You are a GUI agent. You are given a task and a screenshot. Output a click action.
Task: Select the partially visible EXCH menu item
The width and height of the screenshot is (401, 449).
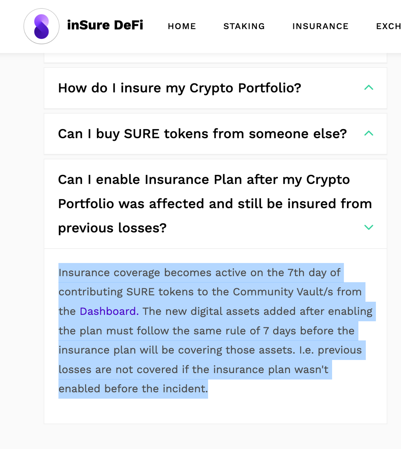(x=388, y=26)
